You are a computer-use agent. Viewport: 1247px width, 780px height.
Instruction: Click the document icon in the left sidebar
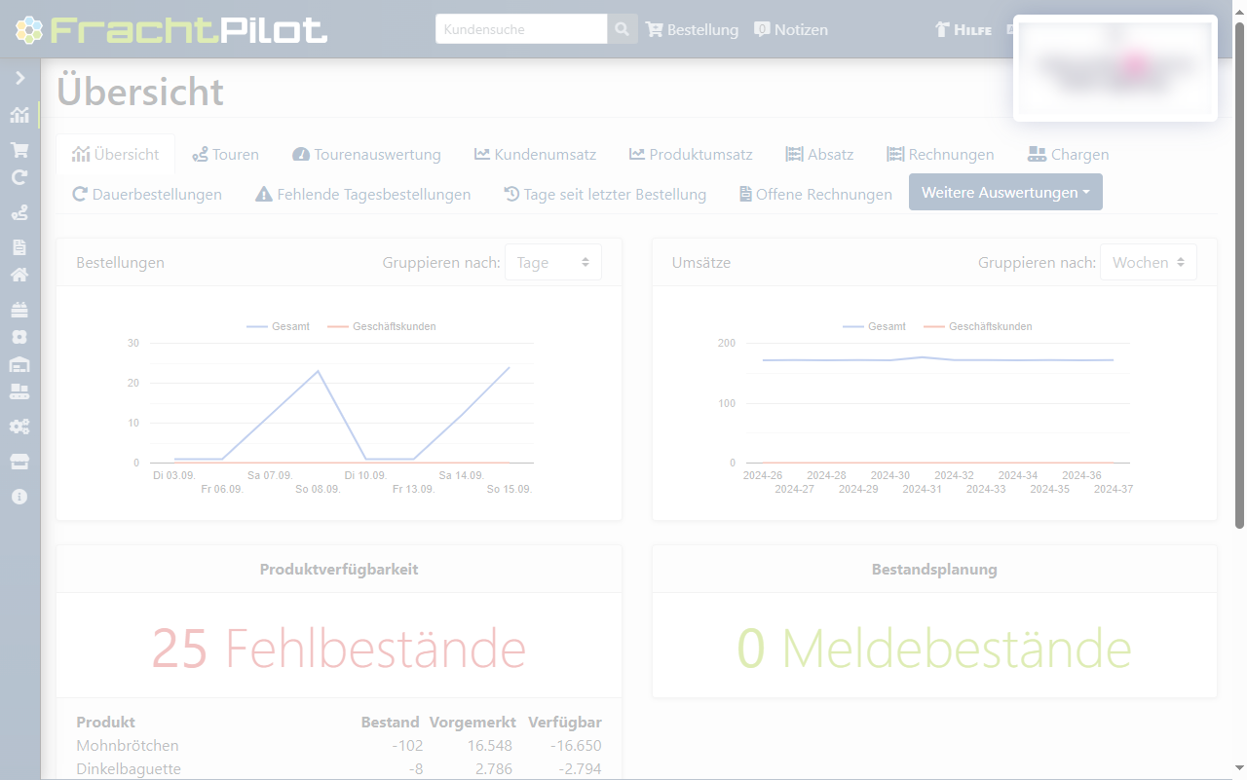click(19, 247)
